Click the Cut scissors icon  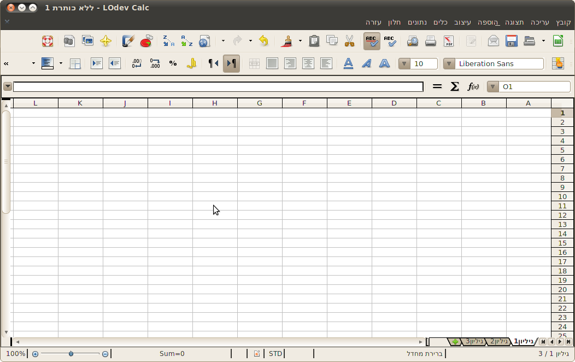[349, 41]
